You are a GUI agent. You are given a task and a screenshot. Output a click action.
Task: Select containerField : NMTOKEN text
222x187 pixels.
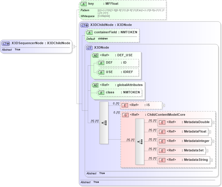116,32
